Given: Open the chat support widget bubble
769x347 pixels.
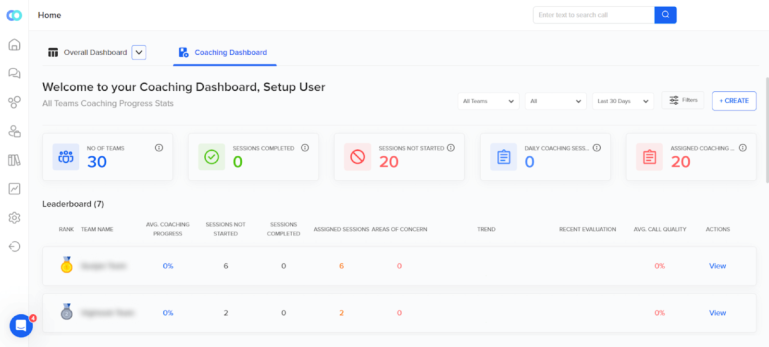Looking at the screenshot, I should [21, 326].
